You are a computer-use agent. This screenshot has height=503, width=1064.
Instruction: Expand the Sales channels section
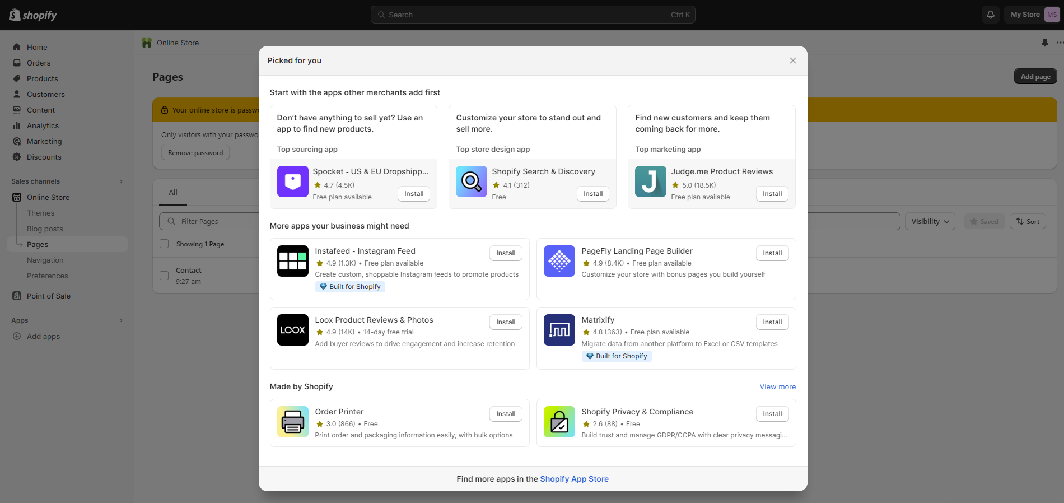[121, 181]
